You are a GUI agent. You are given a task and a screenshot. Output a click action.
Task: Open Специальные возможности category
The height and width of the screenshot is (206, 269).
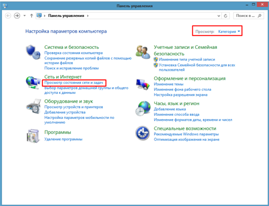point(185,128)
